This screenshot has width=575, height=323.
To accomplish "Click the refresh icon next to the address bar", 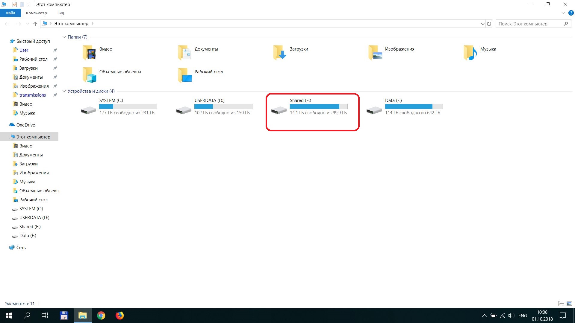I will pyautogui.click(x=489, y=24).
